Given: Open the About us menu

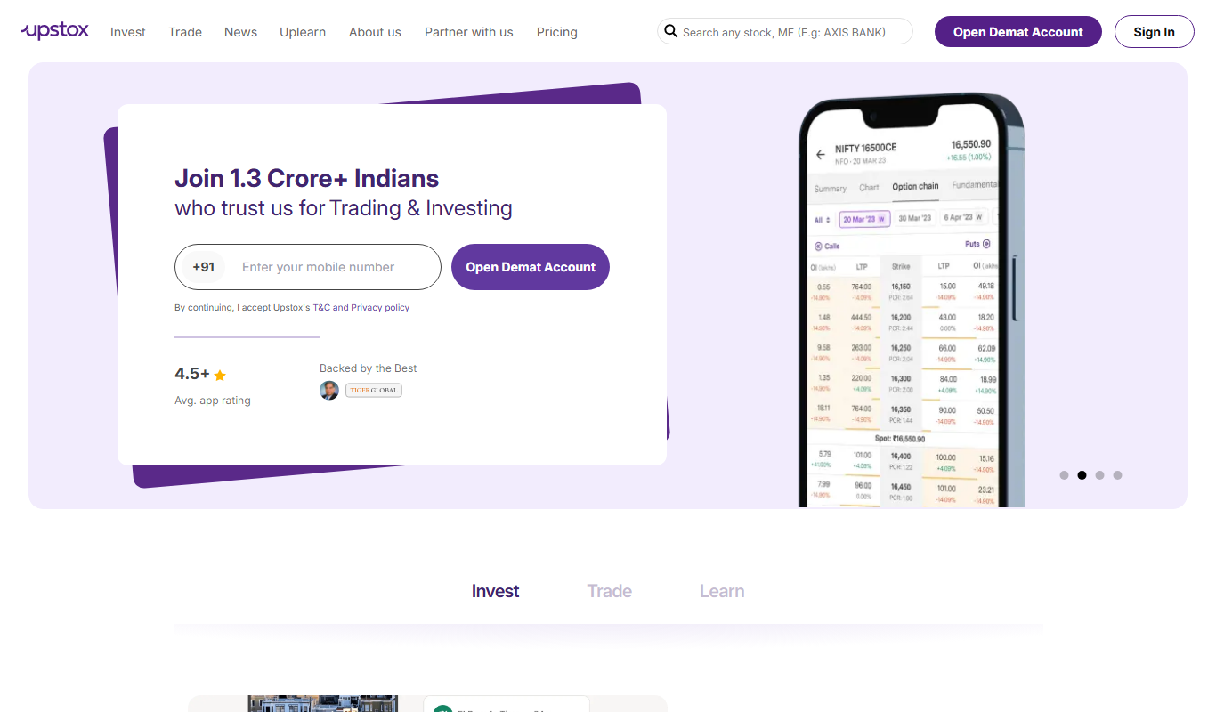Looking at the screenshot, I should 375,32.
